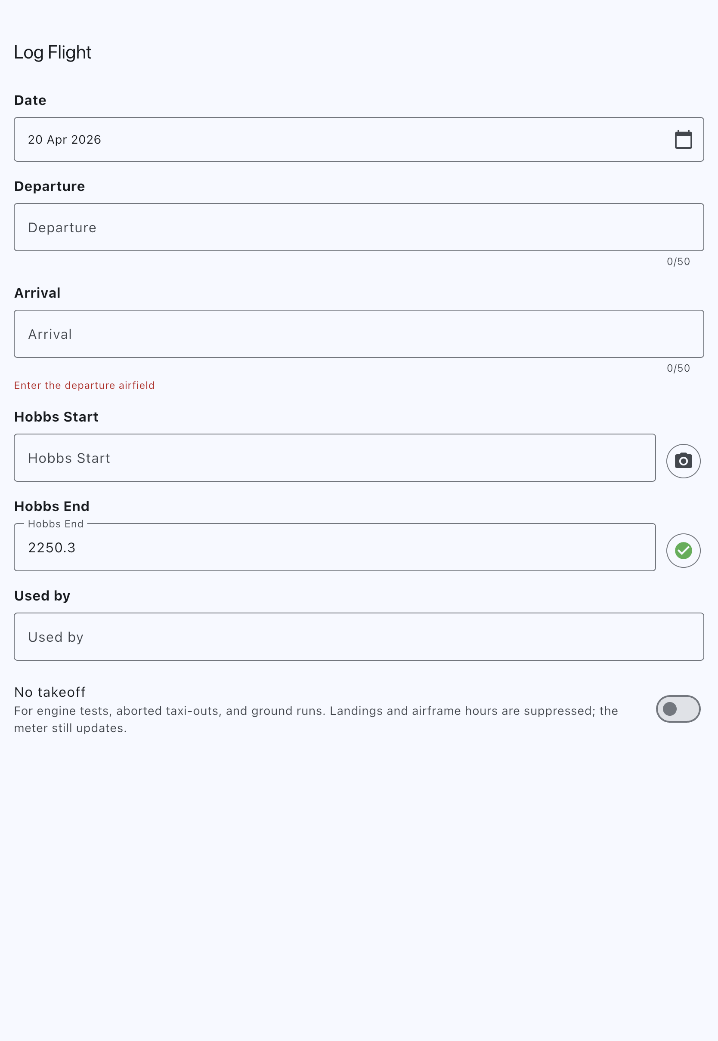The width and height of the screenshot is (718, 1041).
Task: Focus the Arrival text field
Action: [359, 333]
